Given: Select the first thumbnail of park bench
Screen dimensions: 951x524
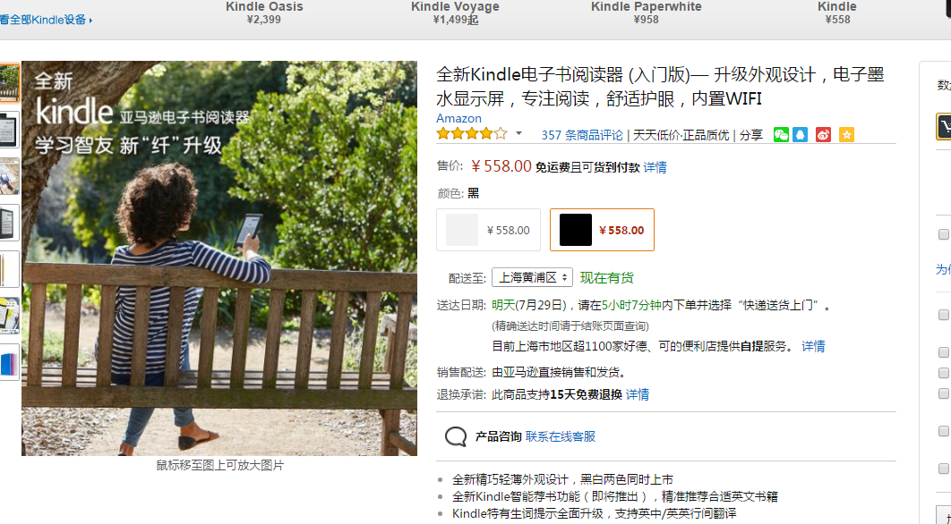Looking at the screenshot, I should (9, 83).
